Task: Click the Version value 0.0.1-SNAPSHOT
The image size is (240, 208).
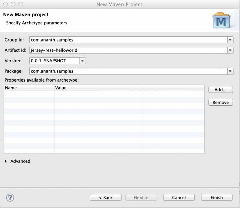Action: coord(51,61)
